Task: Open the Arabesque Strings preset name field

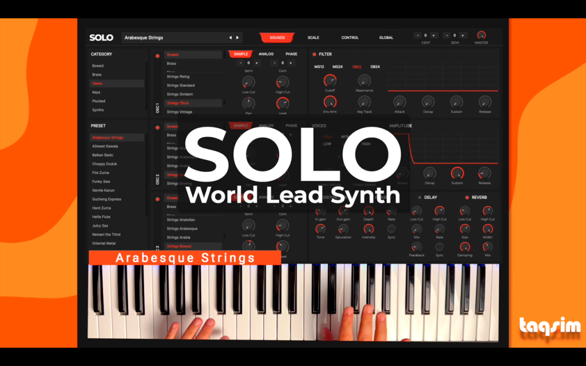Action: click(x=174, y=38)
